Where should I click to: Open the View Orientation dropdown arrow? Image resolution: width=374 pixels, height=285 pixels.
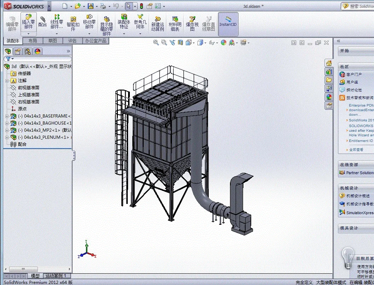pos(194,43)
